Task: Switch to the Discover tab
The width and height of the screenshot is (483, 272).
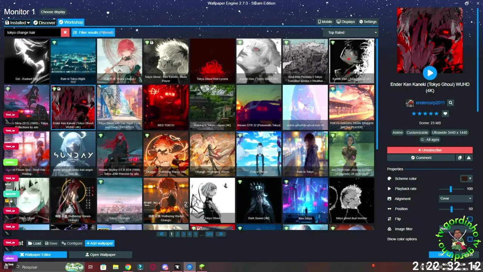Action: [x=44, y=23]
